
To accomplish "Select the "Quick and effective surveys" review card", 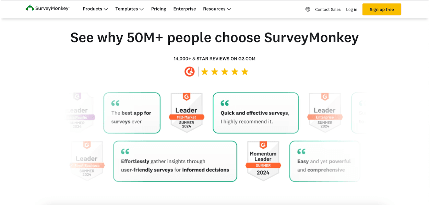I will click(x=255, y=113).
